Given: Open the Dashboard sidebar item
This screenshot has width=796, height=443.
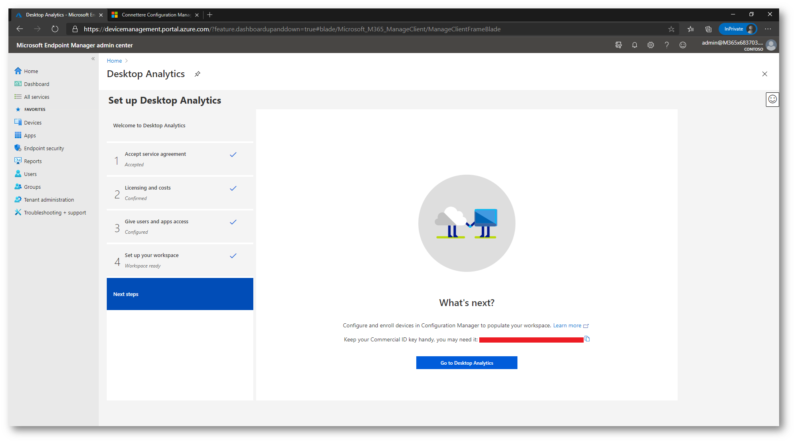Looking at the screenshot, I should [37, 84].
